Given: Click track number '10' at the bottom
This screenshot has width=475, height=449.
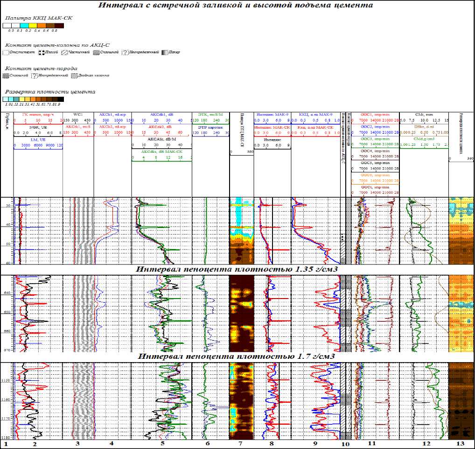Looking at the screenshot, I should [x=345, y=444].
